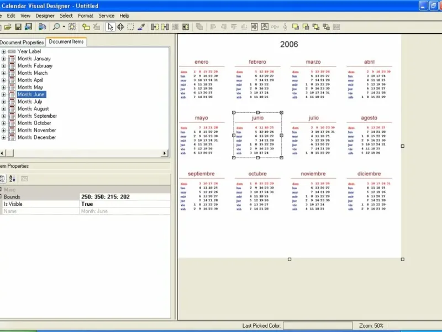Expand the Month: April tree node
The width and height of the screenshot is (442, 332).
3,80
